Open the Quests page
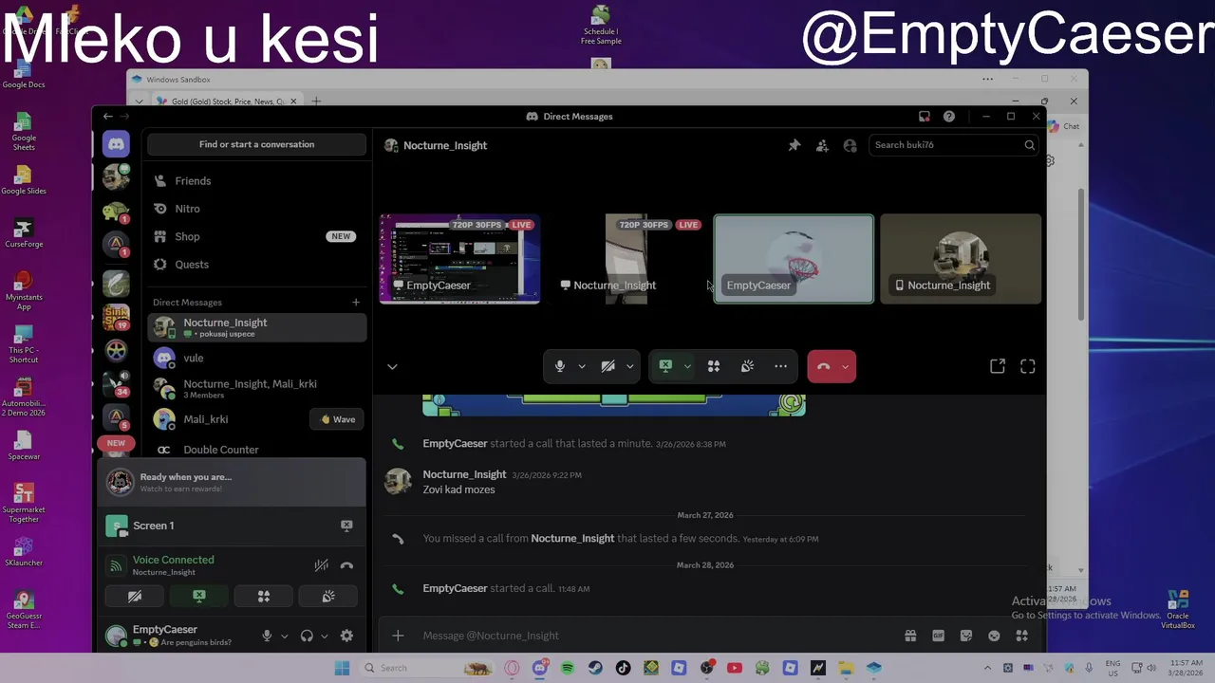1215x683 pixels. pos(256,264)
